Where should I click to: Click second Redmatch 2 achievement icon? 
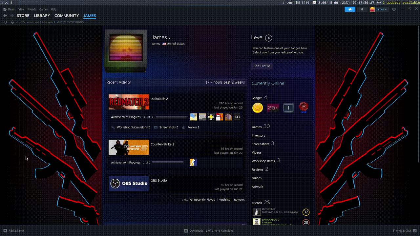click(202, 117)
